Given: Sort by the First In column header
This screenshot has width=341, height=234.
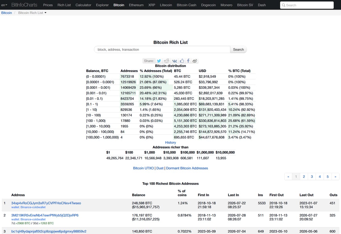Looking at the screenshot, I should (203, 195).
